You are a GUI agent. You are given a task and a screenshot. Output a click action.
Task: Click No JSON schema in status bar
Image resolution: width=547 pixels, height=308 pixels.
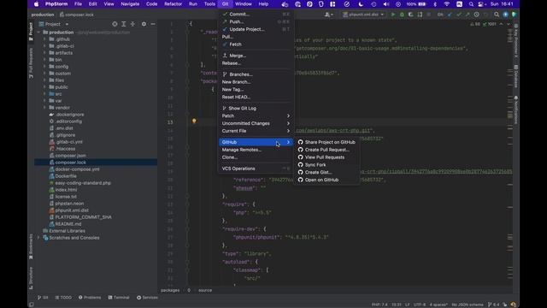coord(468,305)
